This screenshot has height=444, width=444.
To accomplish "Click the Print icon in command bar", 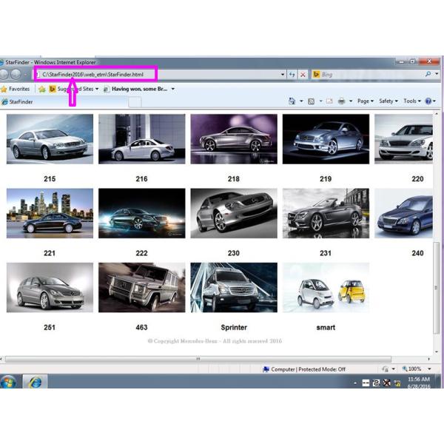I will click(341, 101).
